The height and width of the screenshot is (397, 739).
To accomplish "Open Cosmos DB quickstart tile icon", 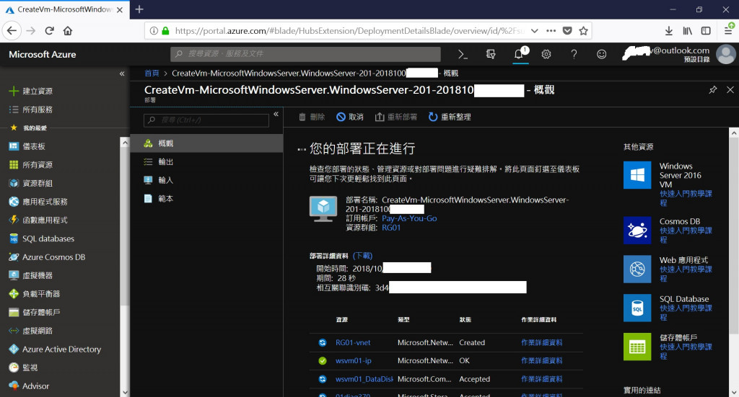I will [x=637, y=231].
